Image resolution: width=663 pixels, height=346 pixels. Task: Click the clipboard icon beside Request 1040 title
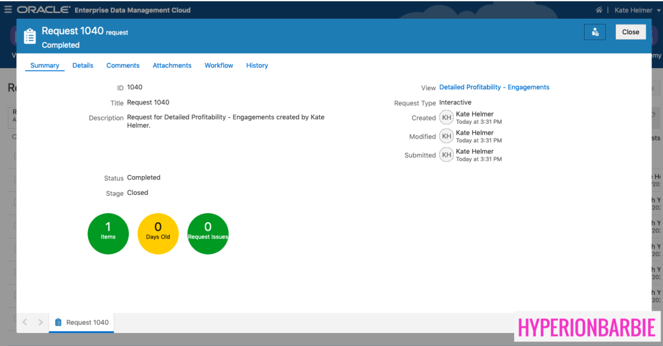pos(30,36)
